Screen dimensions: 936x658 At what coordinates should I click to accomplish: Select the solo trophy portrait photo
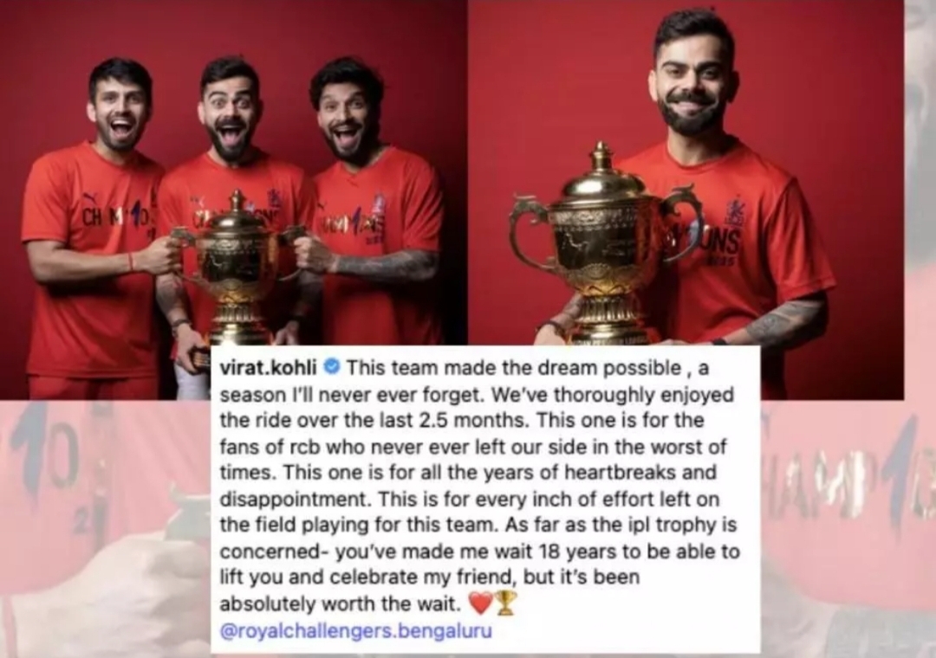click(x=686, y=200)
